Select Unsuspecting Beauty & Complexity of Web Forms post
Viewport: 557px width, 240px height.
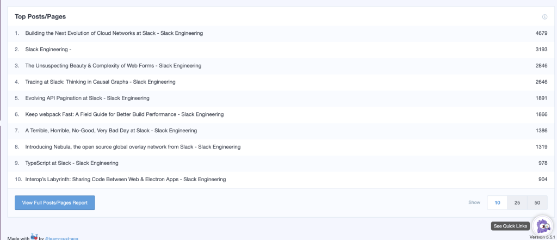113,66
